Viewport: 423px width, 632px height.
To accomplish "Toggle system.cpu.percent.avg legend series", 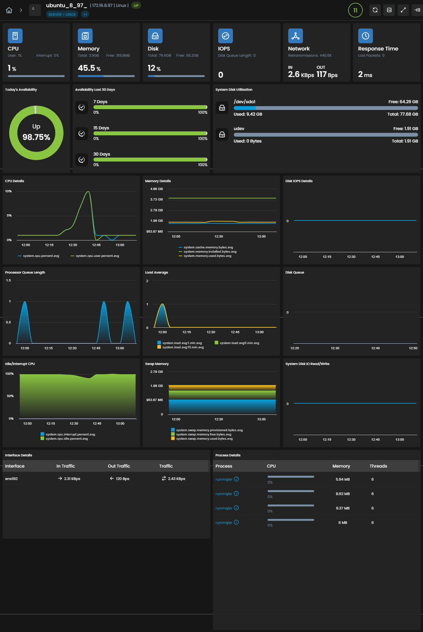I will pos(39,256).
